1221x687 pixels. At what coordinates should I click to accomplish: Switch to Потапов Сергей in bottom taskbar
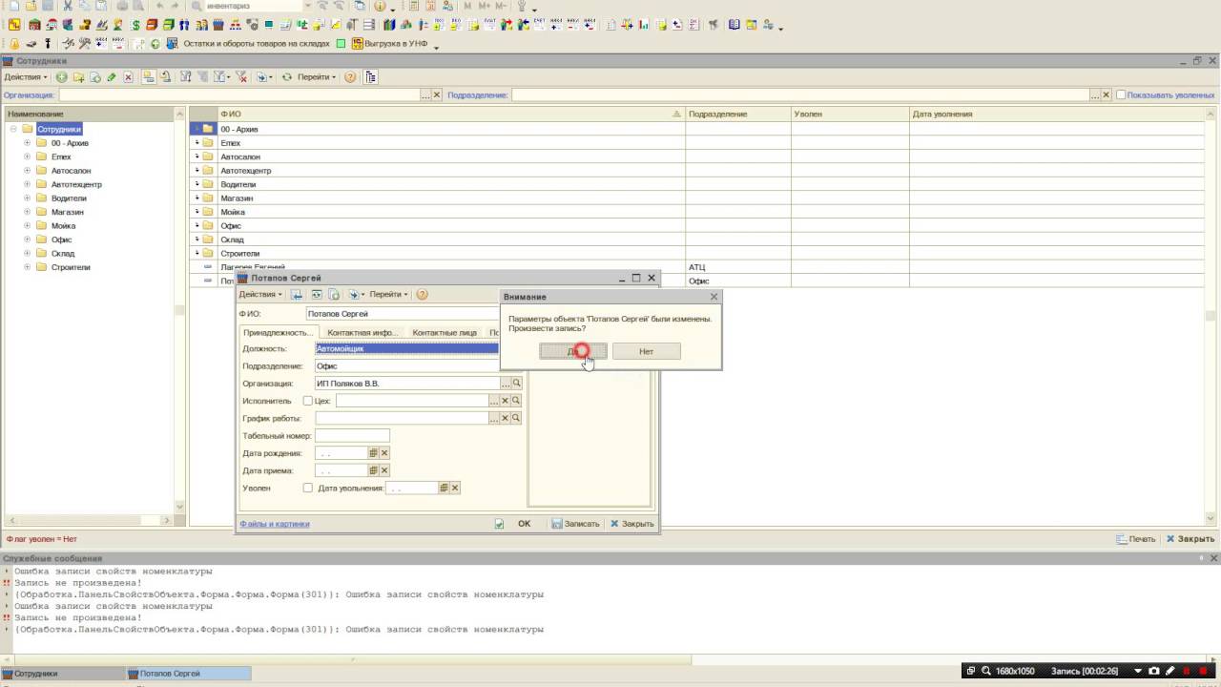pos(189,674)
